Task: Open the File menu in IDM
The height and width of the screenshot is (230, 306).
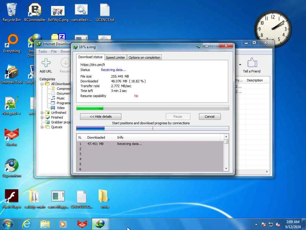Action: point(54,52)
